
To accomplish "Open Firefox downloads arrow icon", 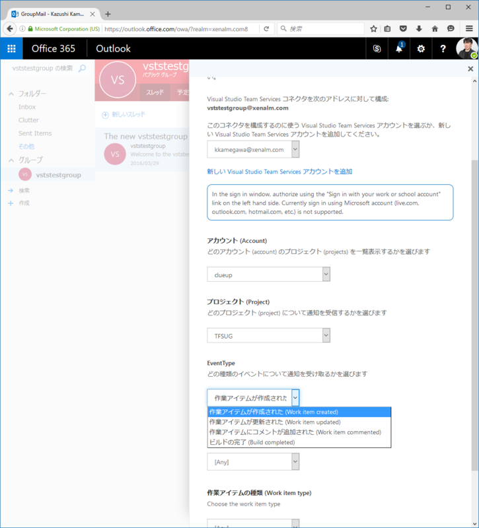I will point(419,28).
